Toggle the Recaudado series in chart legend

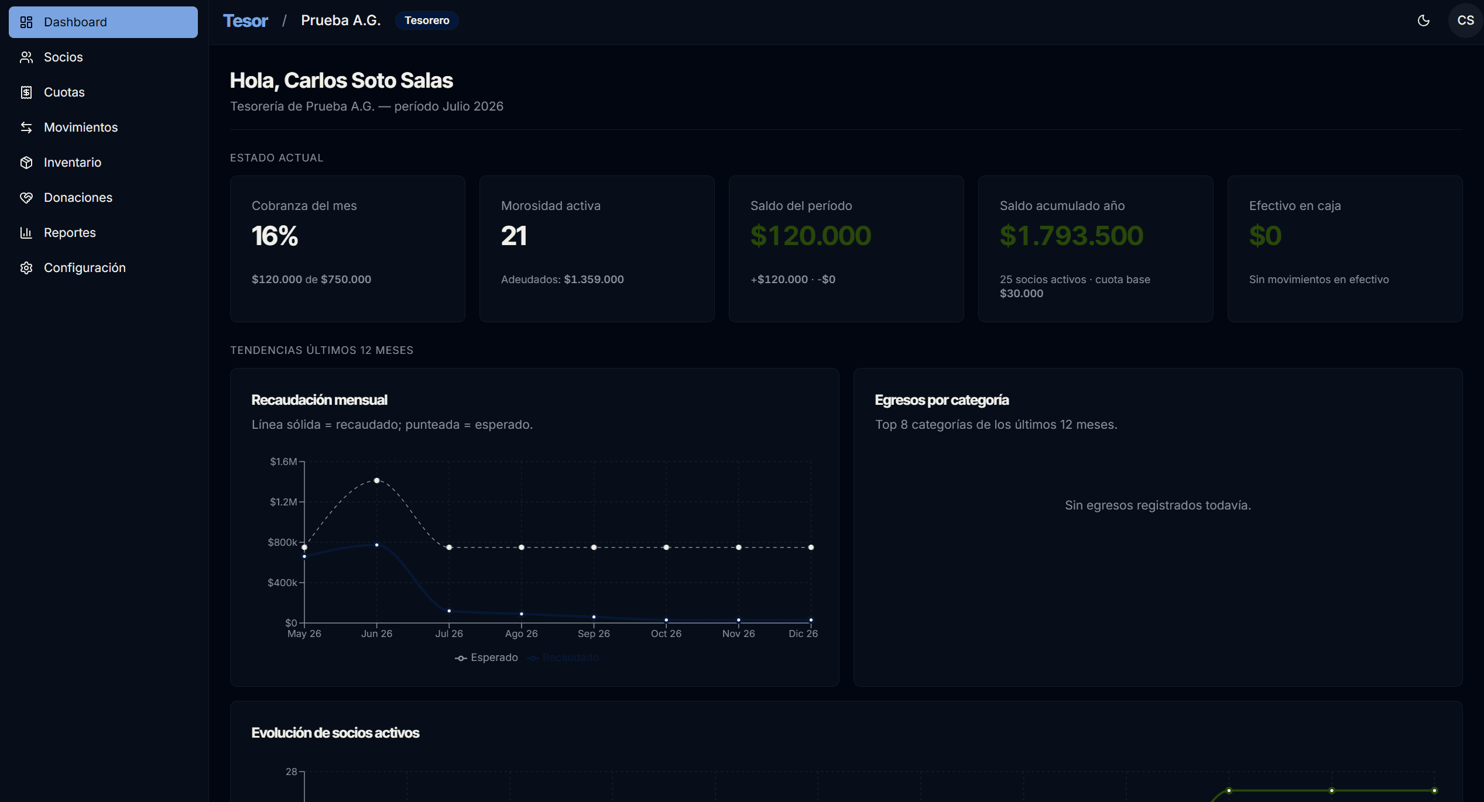tap(563, 658)
